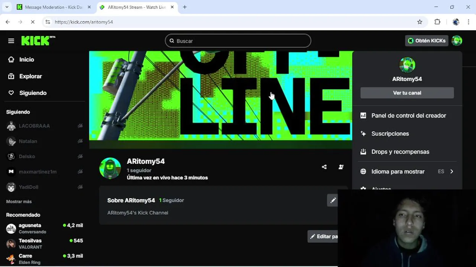Toggle notifications for YadiDoll
This screenshot has width=476, height=267.
point(80,187)
